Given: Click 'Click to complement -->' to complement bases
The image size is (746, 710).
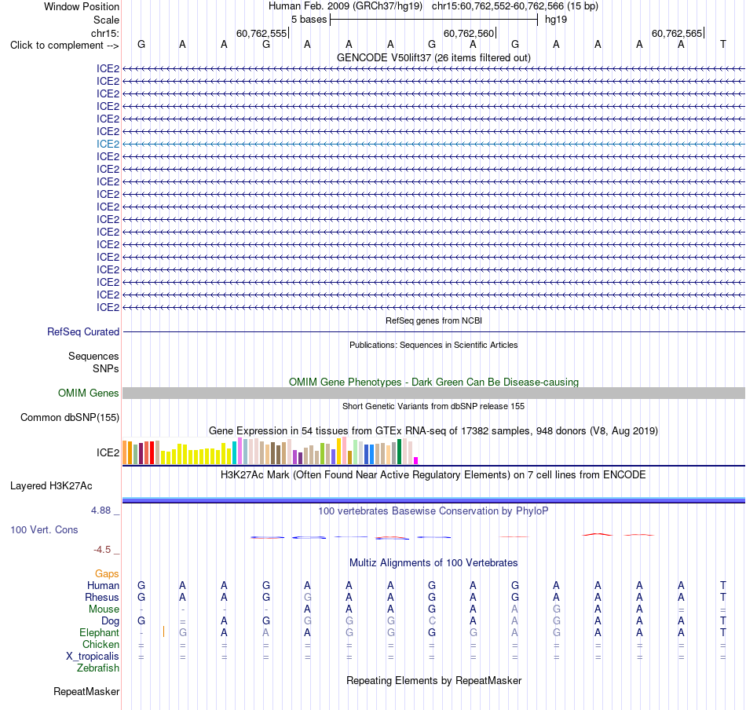Looking at the screenshot, I should tap(64, 46).
